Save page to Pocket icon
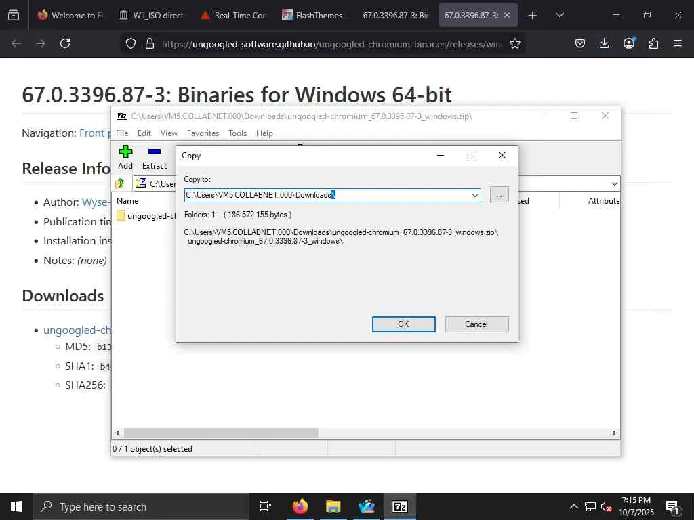 point(580,43)
